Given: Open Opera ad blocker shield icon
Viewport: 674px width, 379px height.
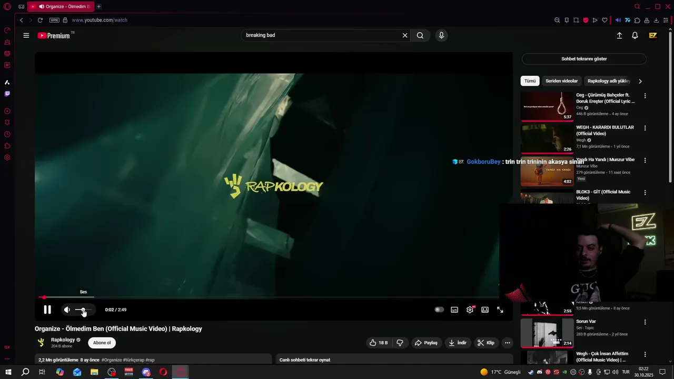Looking at the screenshot, I should click(x=586, y=20).
